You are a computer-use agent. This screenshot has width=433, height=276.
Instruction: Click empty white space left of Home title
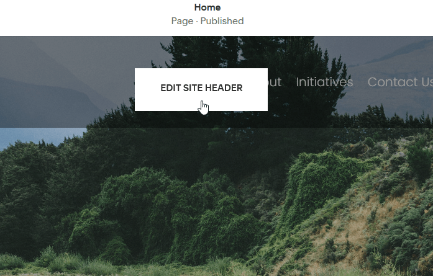[83, 14]
